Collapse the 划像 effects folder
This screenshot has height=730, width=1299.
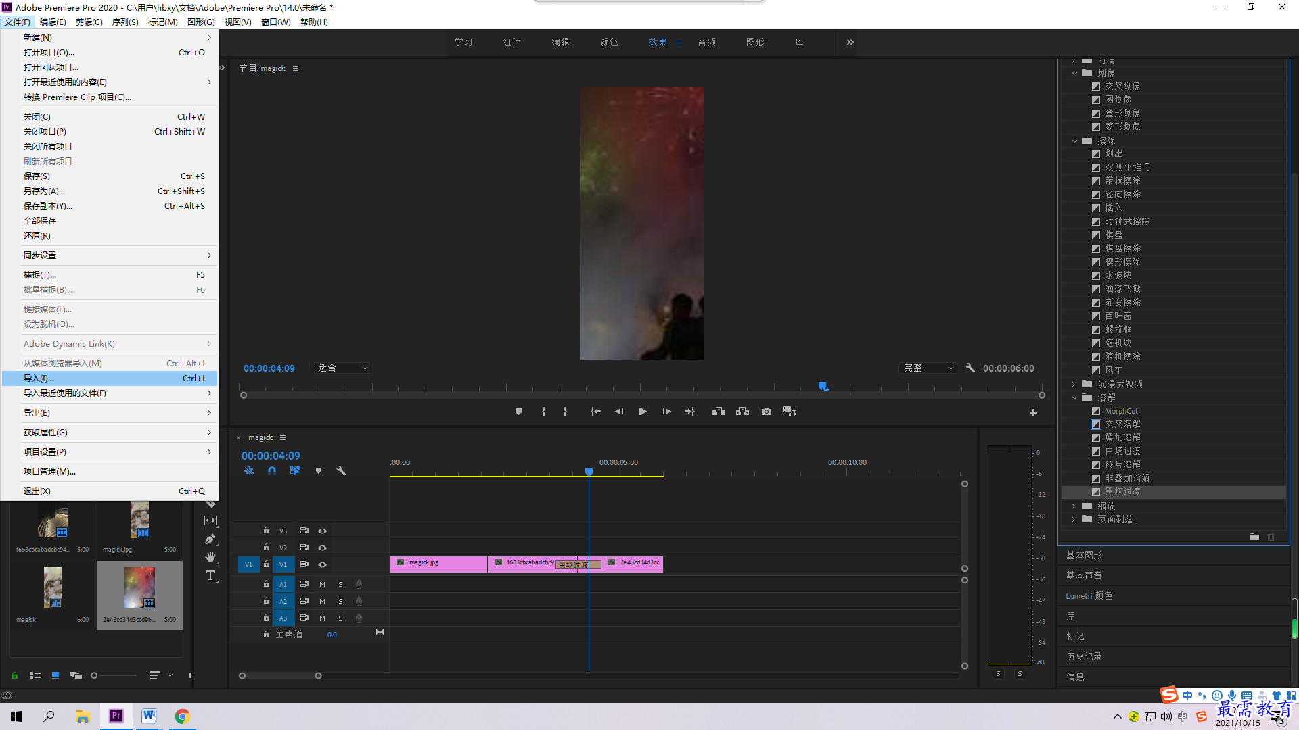pyautogui.click(x=1074, y=73)
